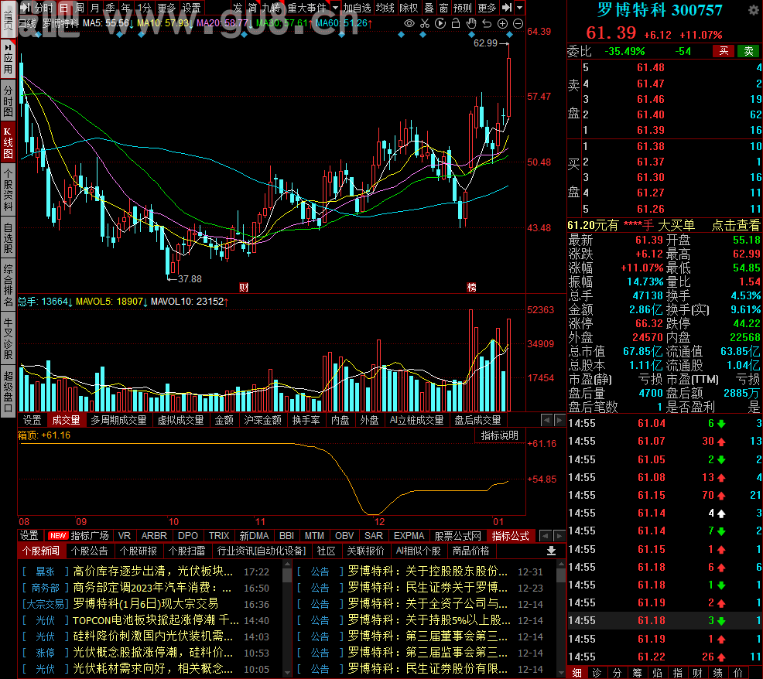Open the 应用 sidebar panel
Image resolution: width=763 pixels, height=679 pixels.
pos(9,58)
